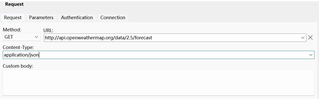
Task: Click inside the Custom body text area
Action: 159,82
